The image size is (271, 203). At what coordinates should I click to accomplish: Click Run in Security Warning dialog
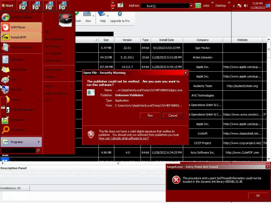coord(150,116)
